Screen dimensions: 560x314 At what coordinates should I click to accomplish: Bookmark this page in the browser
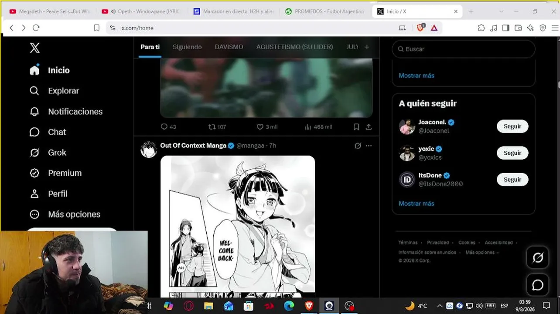click(97, 28)
